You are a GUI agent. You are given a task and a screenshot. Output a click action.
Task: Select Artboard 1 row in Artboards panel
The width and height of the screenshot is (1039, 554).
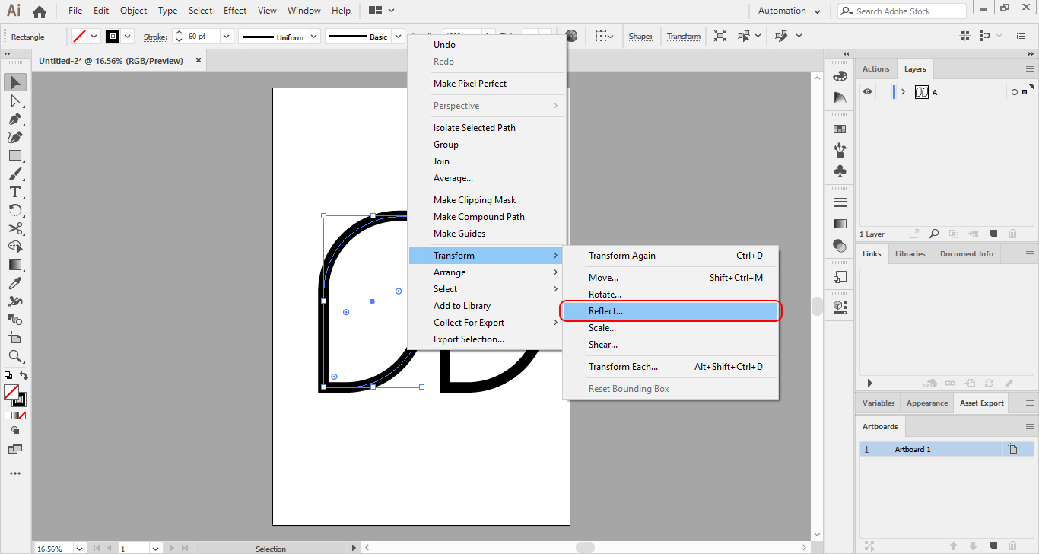point(947,450)
